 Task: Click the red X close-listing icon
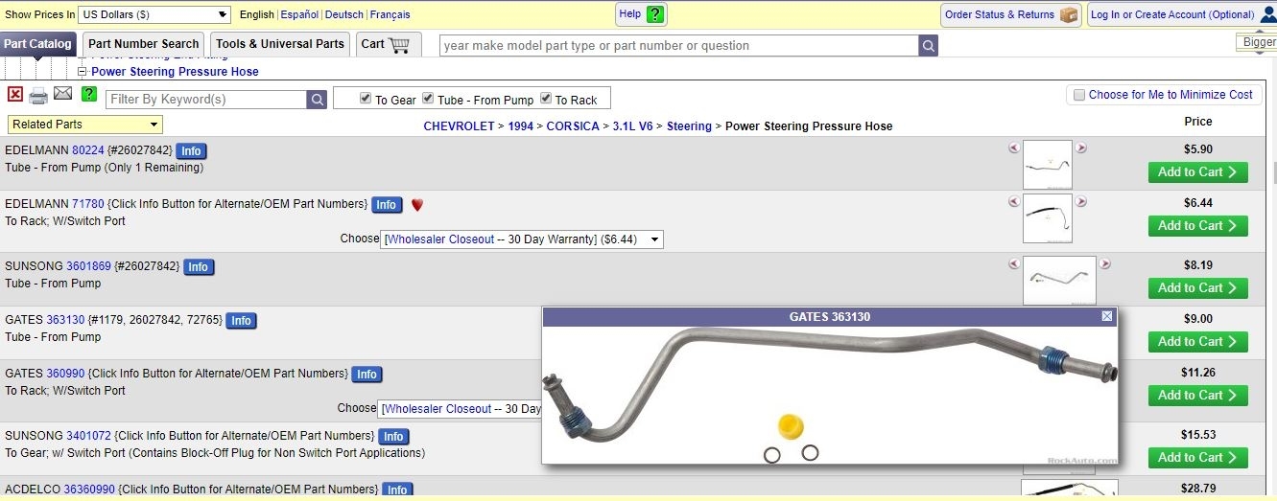pyautogui.click(x=15, y=94)
